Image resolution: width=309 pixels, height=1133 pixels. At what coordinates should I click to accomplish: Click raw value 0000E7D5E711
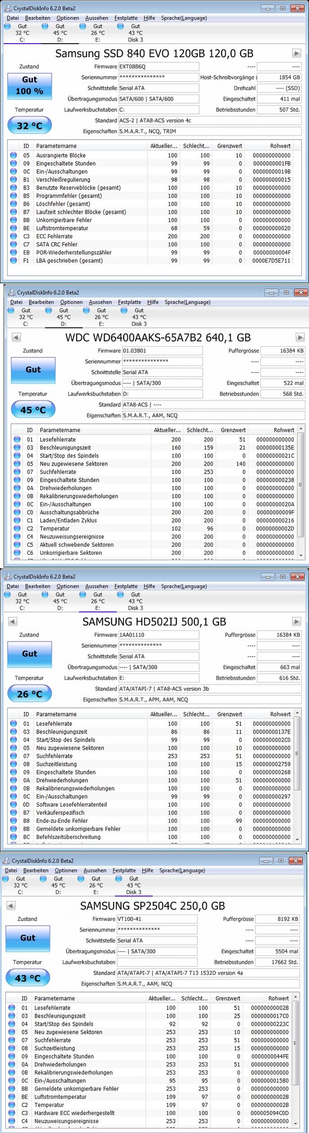coord(272,261)
